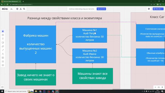165x93 pixels.
Task: Reload the current page
Action: 7,5
